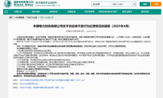Screen dimensions: 163x98
Task: Go to 首页 in the breadcrumb
Action: 11,17
